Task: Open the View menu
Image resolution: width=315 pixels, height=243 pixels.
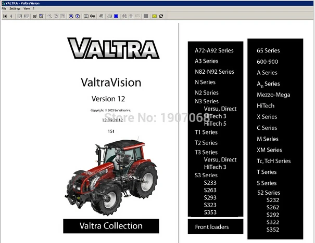Action: click(x=27, y=9)
